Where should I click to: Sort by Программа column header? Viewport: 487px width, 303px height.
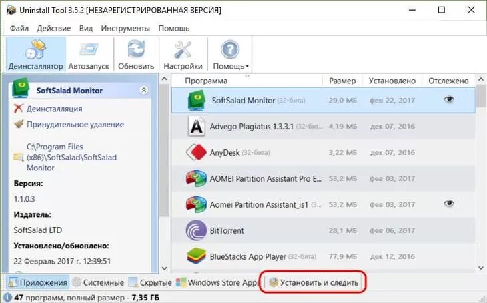point(206,81)
